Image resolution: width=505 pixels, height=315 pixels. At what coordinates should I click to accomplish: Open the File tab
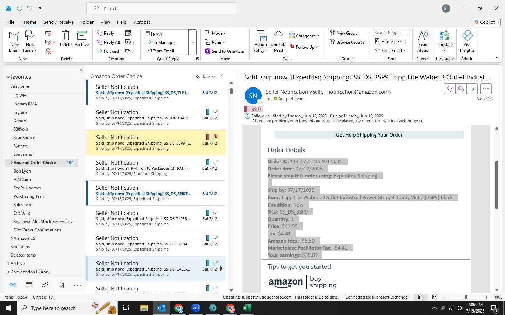pyautogui.click(x=11, y=22)
